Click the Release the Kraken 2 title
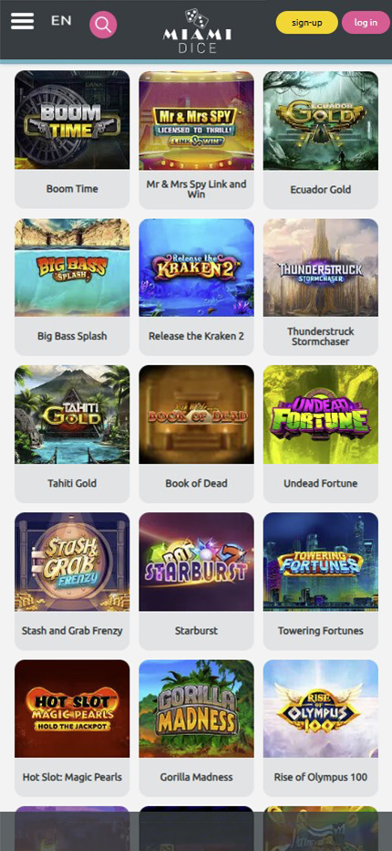 click(196, 336)
